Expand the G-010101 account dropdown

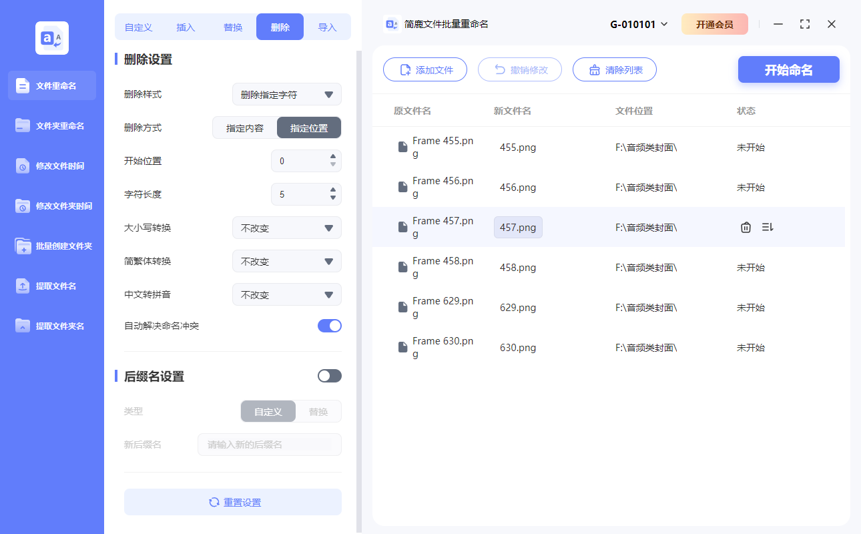[636, 23]
